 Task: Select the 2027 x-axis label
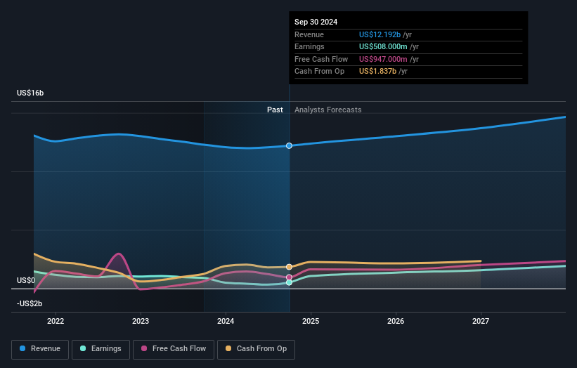tap(481, 322)
